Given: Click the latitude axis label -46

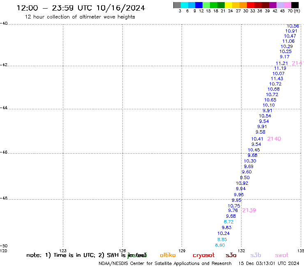Looking at the screenshot, I should click(x=4, y=152).
